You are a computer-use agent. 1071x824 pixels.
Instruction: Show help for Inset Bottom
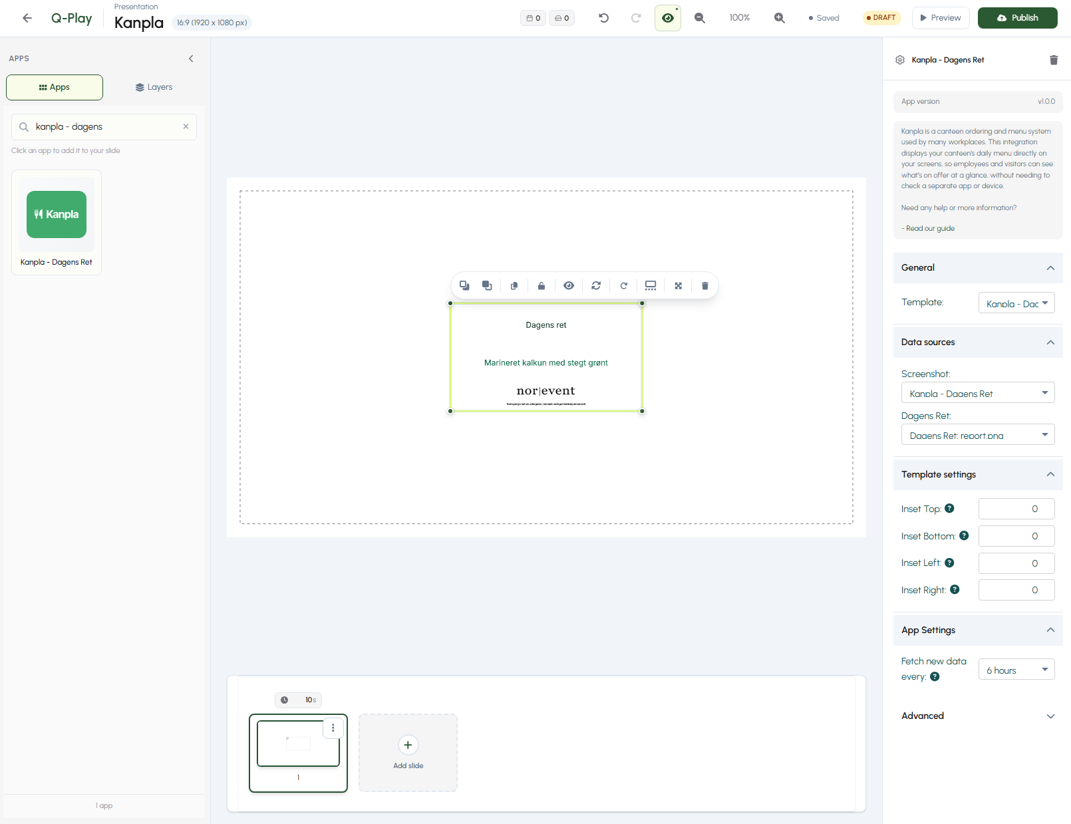pyautogui.click(x=964, y=535)
